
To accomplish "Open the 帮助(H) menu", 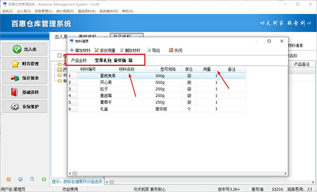I will (x=128, y=11).
